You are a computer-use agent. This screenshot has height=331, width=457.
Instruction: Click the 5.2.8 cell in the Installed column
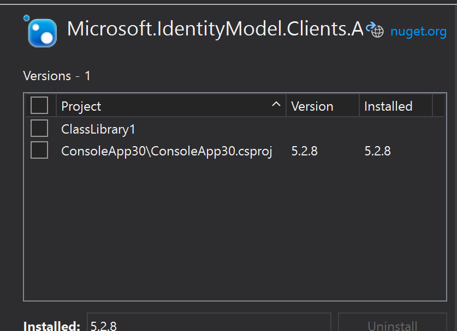(x=377, y=151)
